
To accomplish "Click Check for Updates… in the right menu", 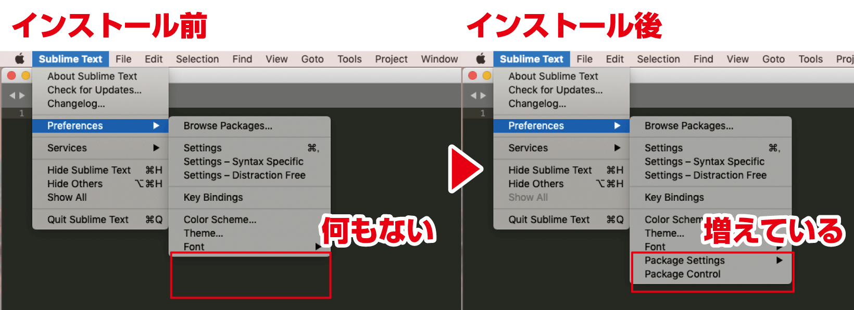I will (x=555, y=90).
